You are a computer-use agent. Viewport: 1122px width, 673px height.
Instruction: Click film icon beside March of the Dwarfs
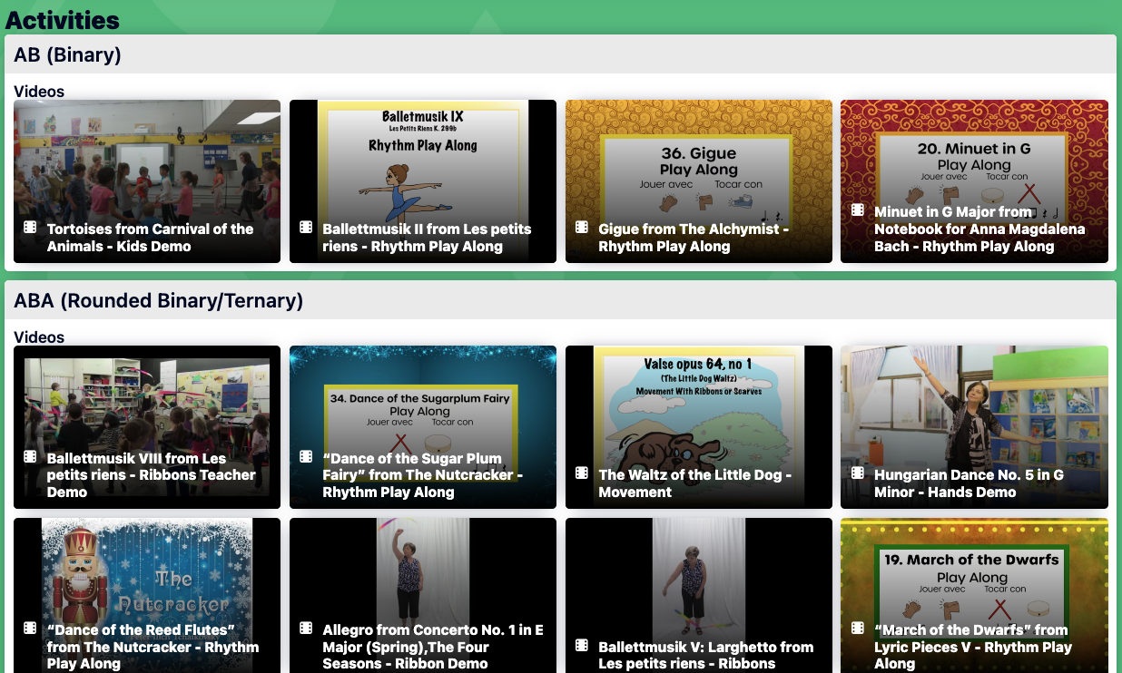pyautogui.click(x=857, y=629)
